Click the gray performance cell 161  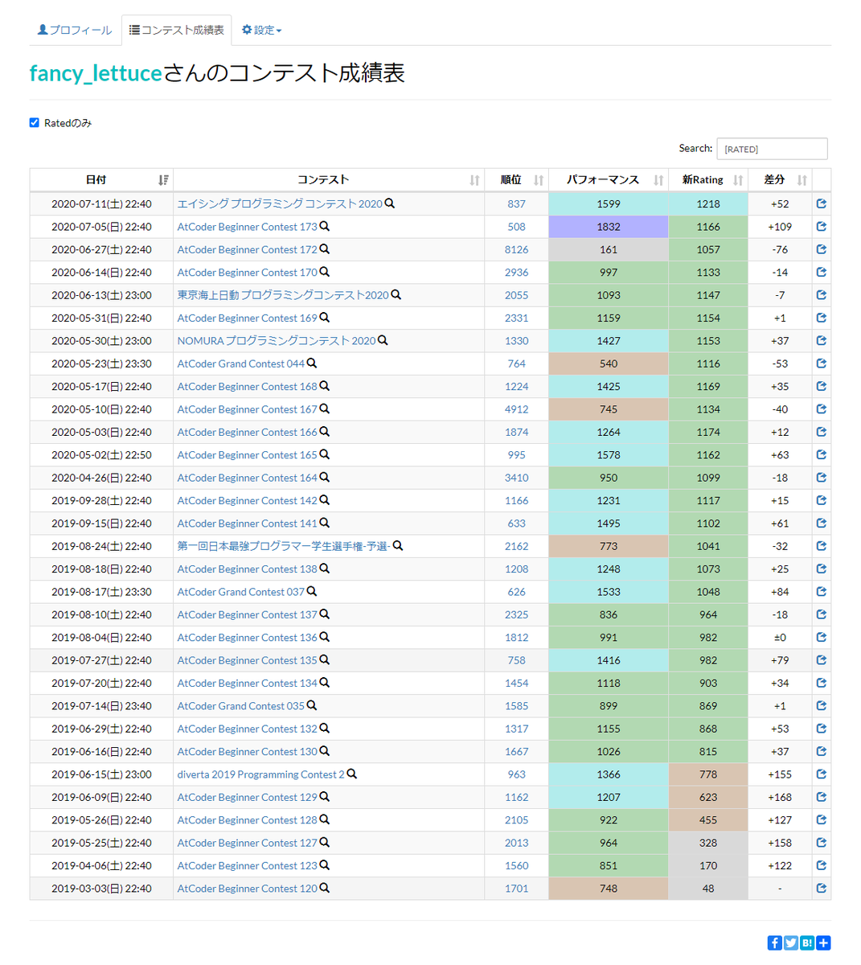coord(609,249)
